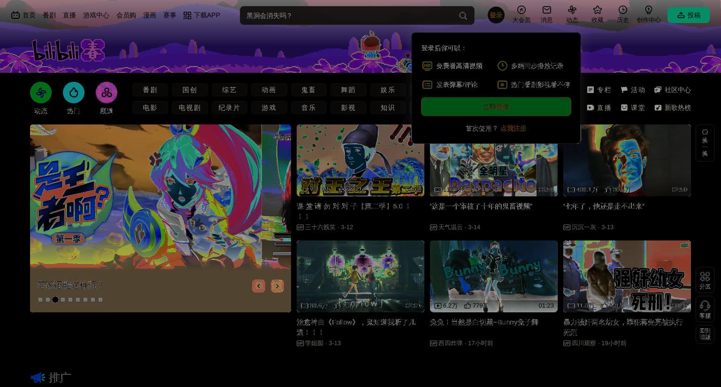721x387 pixels.
Task: Select the 番剧 category tile
Action: 150,90
